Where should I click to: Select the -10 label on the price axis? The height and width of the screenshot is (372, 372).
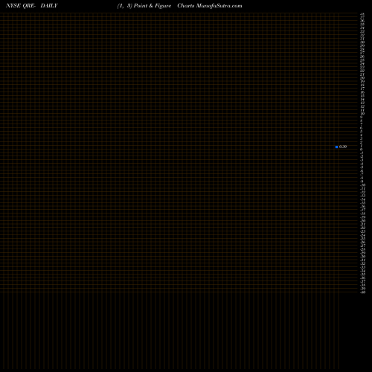tap(363, 185)
